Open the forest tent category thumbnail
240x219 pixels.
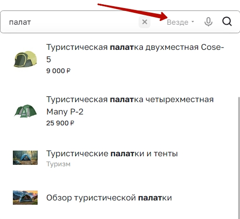25,158
